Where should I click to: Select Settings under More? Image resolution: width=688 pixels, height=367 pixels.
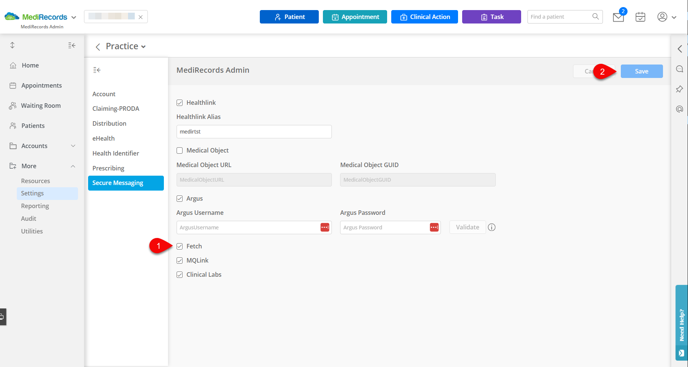pos(47,193)
